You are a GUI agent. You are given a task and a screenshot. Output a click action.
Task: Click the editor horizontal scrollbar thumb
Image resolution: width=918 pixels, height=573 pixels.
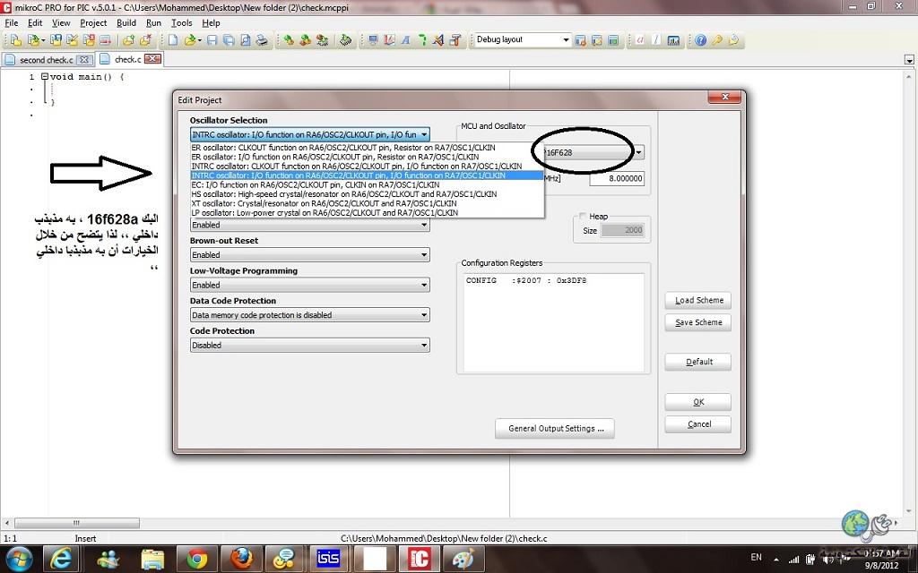[x=77, y=523]
